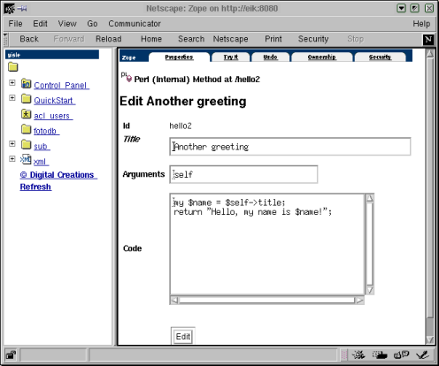Image resolution: width=439 pixels, height=366 pixels.
Task: Click the code area scroll right arrow
Action: click(x=359, y=301)
